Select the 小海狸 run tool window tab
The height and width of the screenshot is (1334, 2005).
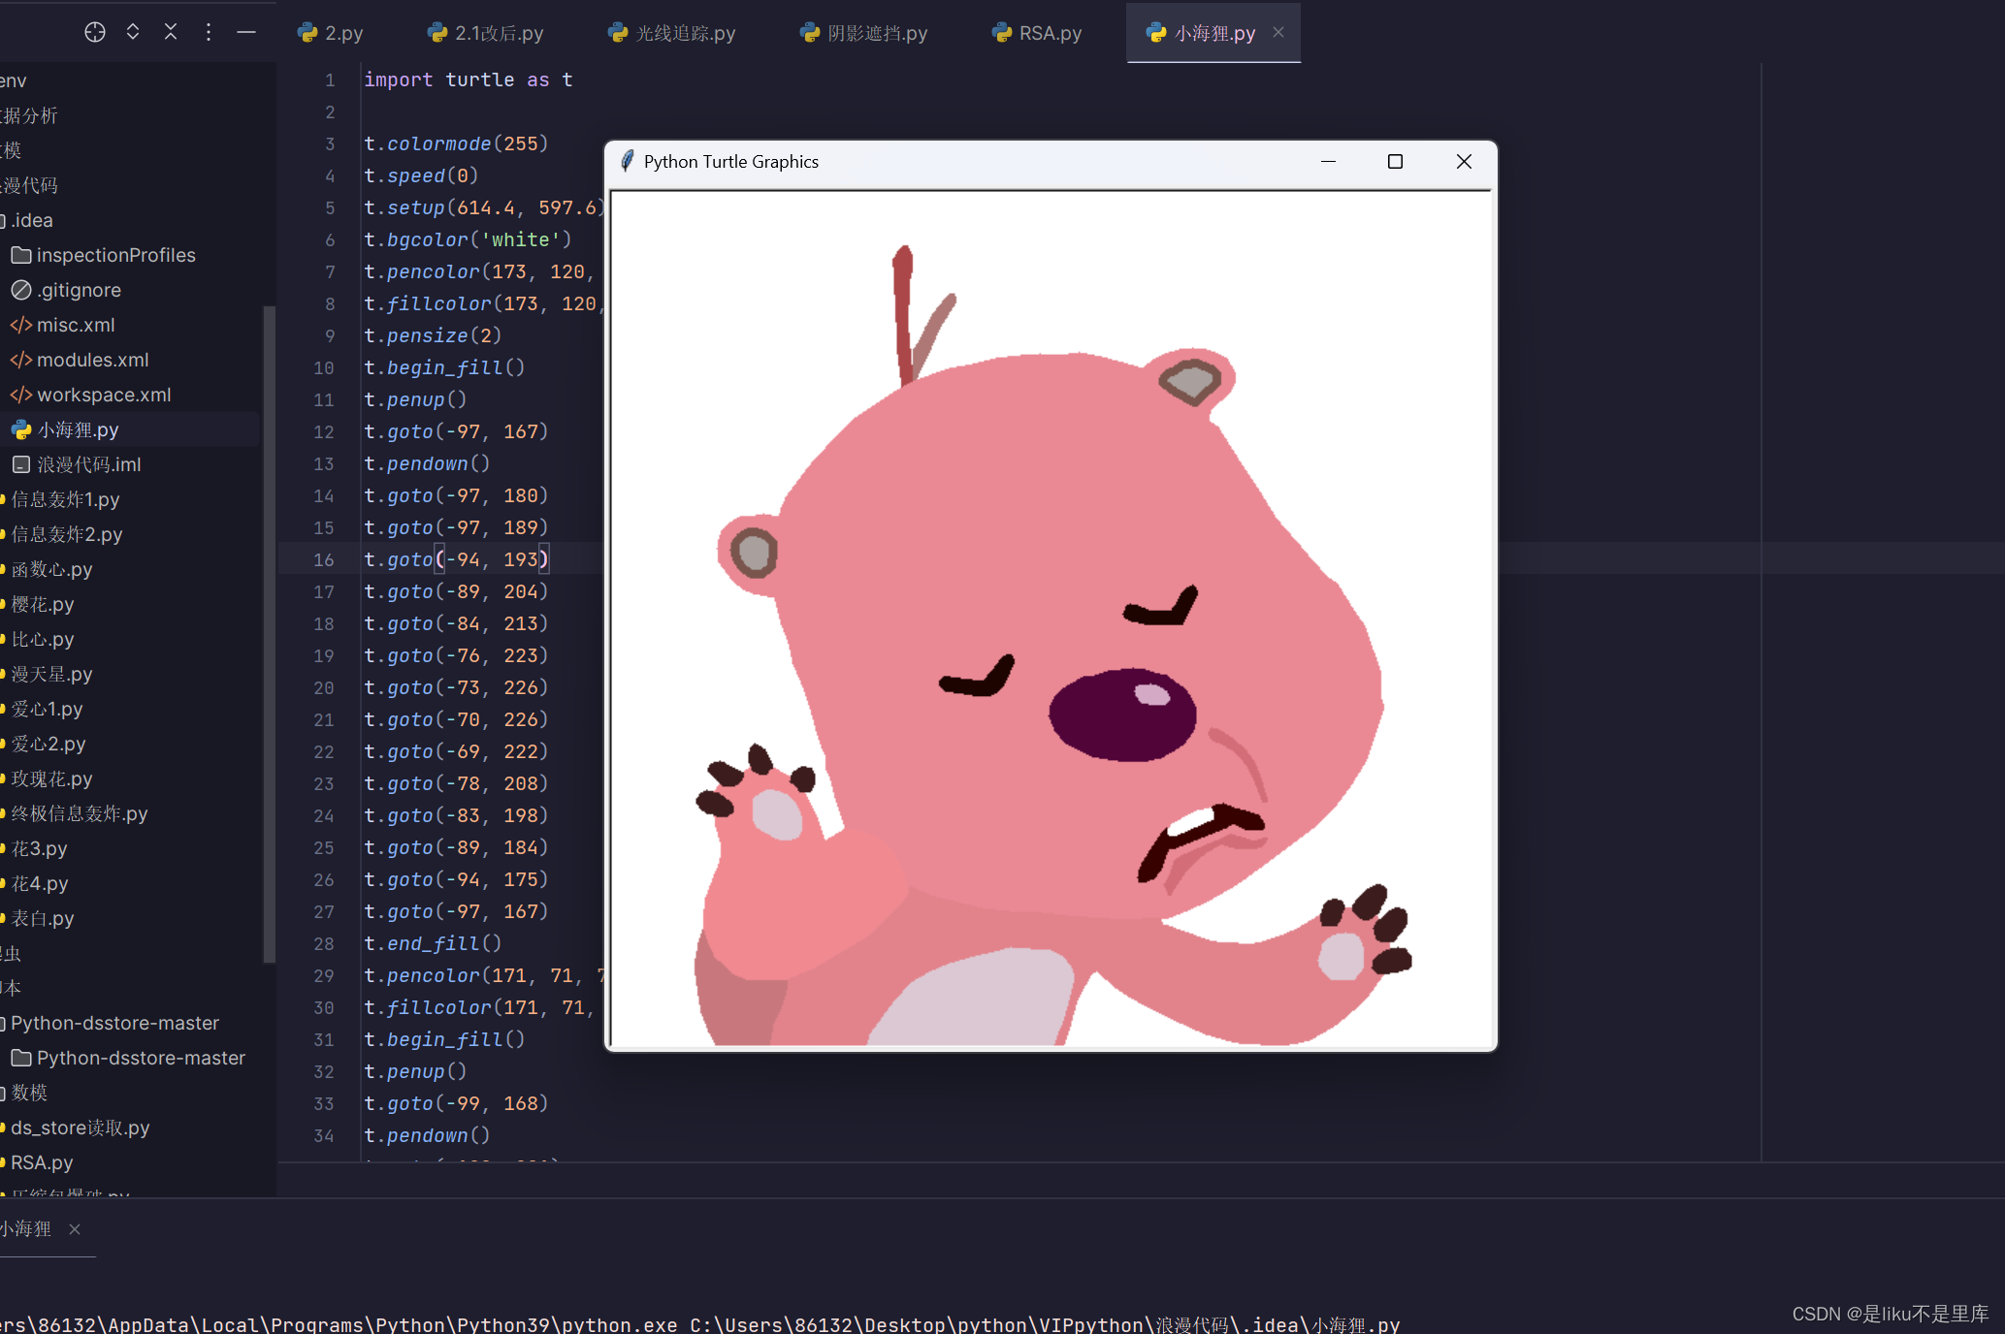[27, 1229]
